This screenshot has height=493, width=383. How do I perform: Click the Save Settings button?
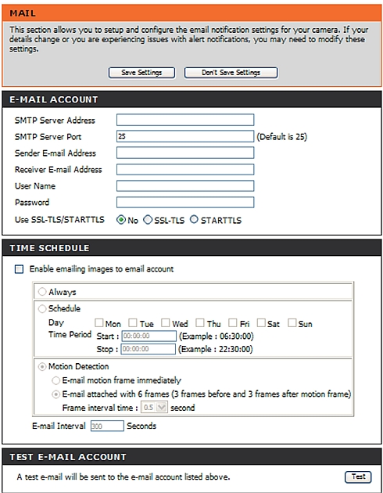141,73
